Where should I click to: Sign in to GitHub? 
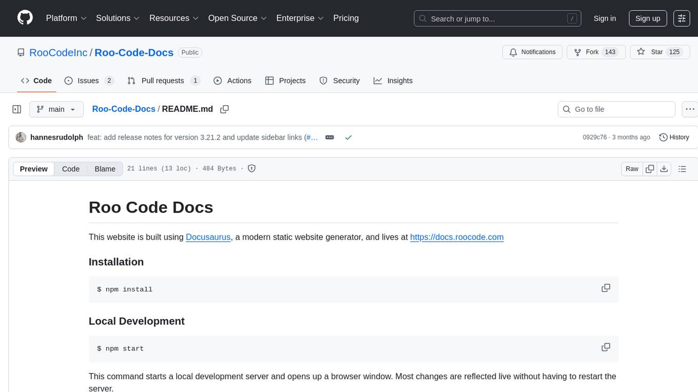coord(605,18)
